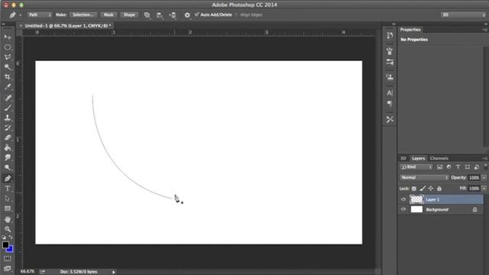Toggle pixel layer filter
This screenshot has width=489, height=275.
440,167
